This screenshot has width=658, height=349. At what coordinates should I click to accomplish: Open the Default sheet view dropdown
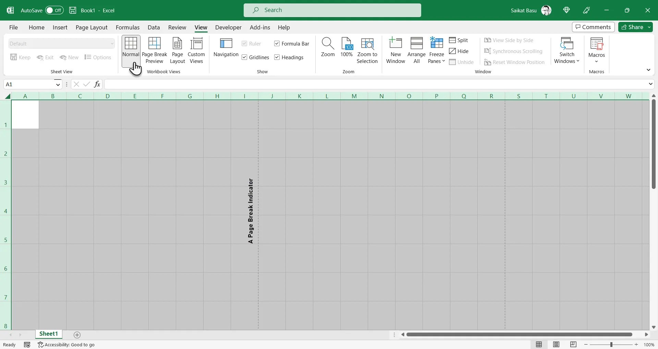click(61, 43)
